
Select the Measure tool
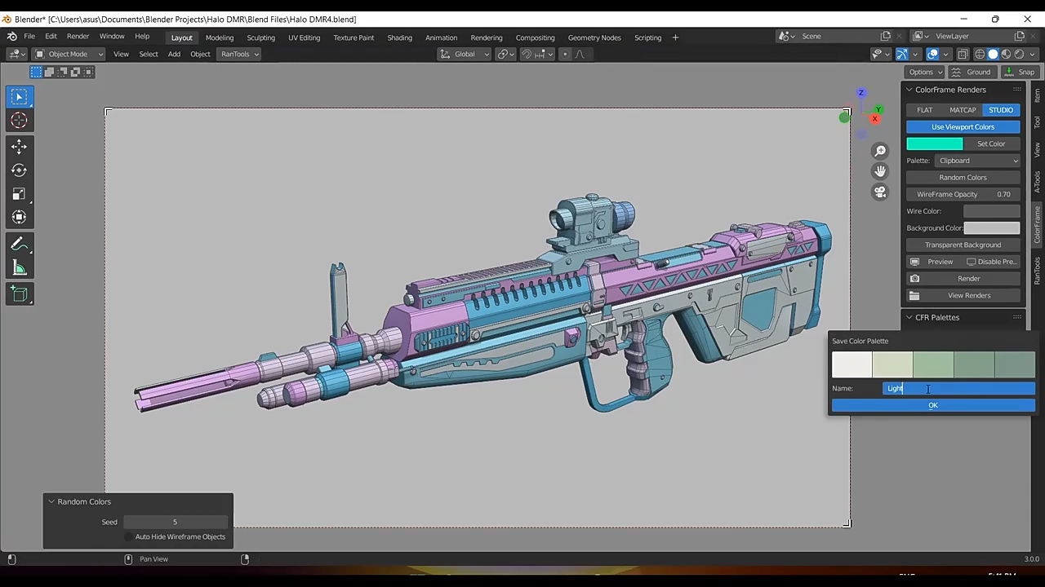pyautogui.click(x=19, y=269)
